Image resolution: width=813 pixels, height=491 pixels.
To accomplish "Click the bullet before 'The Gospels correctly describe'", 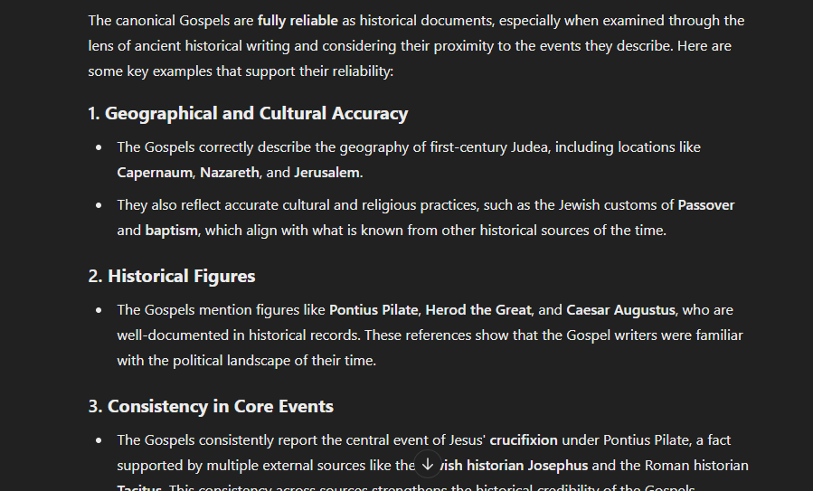I will click(x=99, y=147).
